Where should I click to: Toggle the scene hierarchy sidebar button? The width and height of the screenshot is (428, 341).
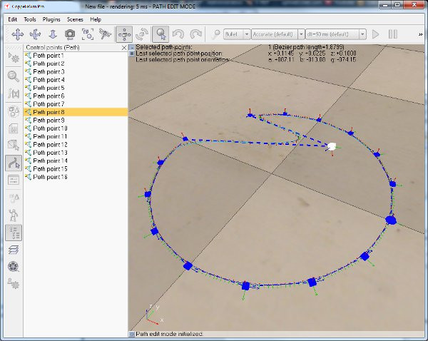[14, 233]
